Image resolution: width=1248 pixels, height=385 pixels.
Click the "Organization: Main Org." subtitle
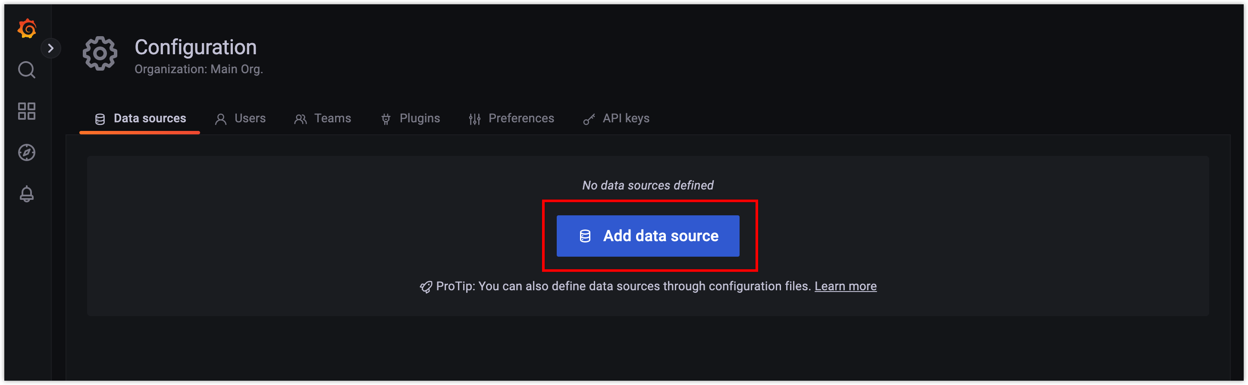pyautogui.click(x=199, y=69)
